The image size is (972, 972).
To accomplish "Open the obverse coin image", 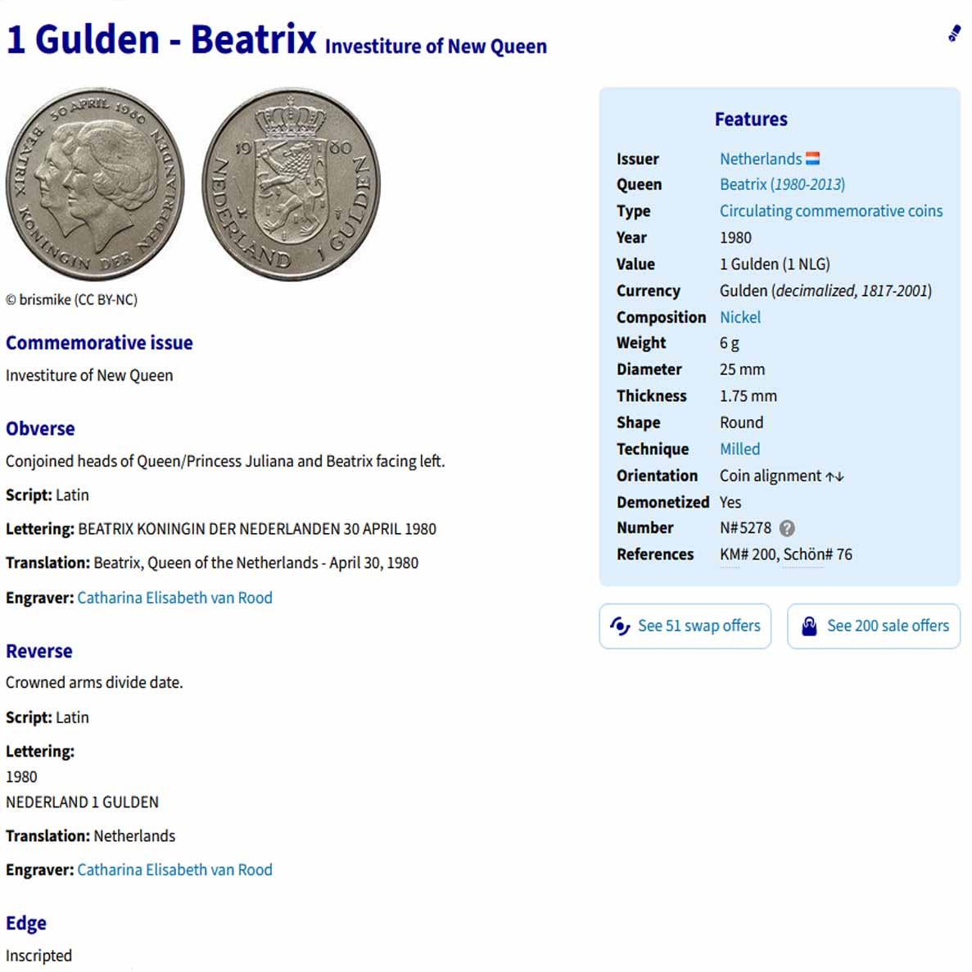I will tap(95, 184).
